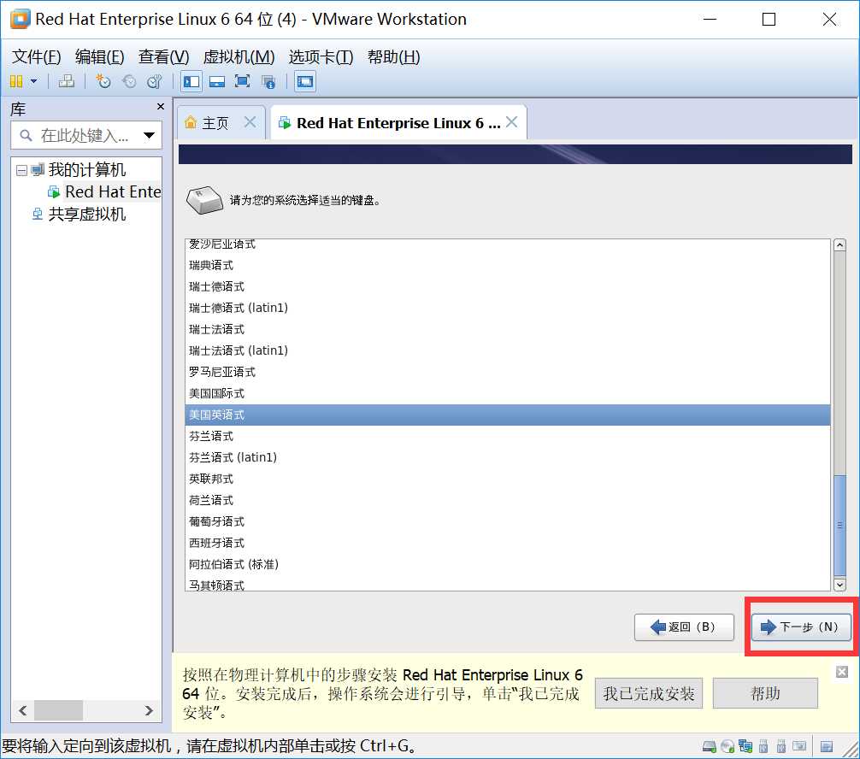The height and width of the screenshot is (759, 860).
Task: Select the Red Hat Enterprise Linux 6 tab
Action: tap(398, 123)
